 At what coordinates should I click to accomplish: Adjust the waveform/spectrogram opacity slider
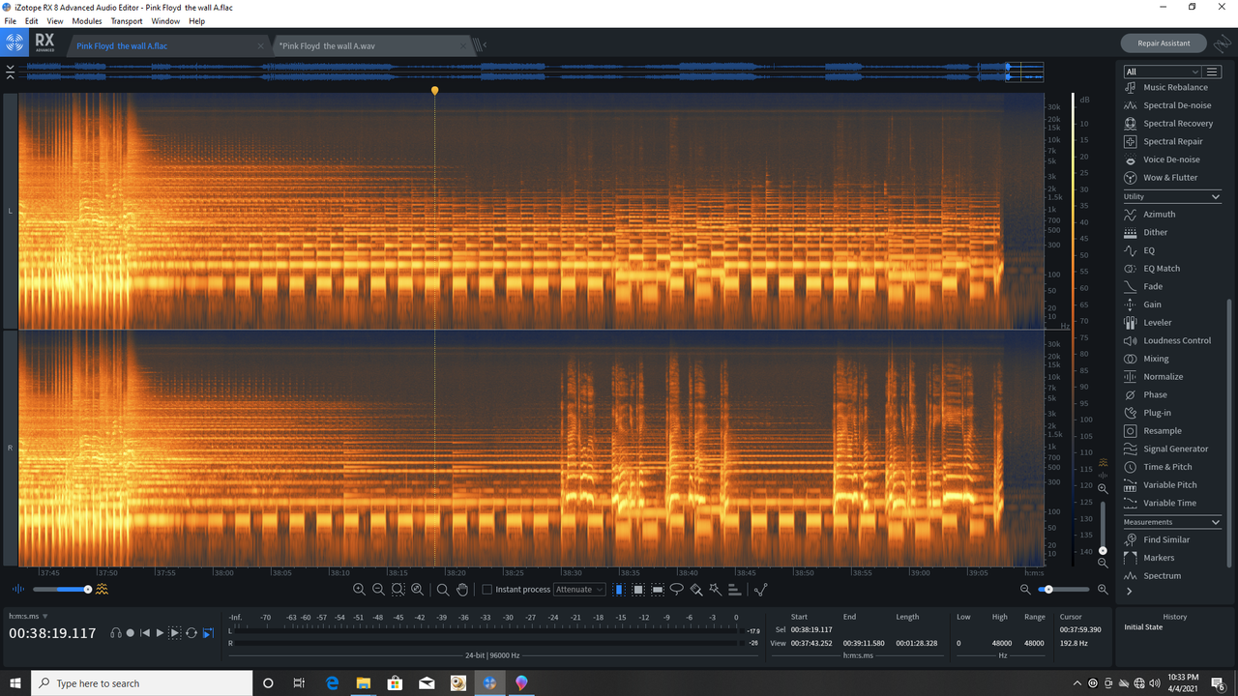[61, 589]
